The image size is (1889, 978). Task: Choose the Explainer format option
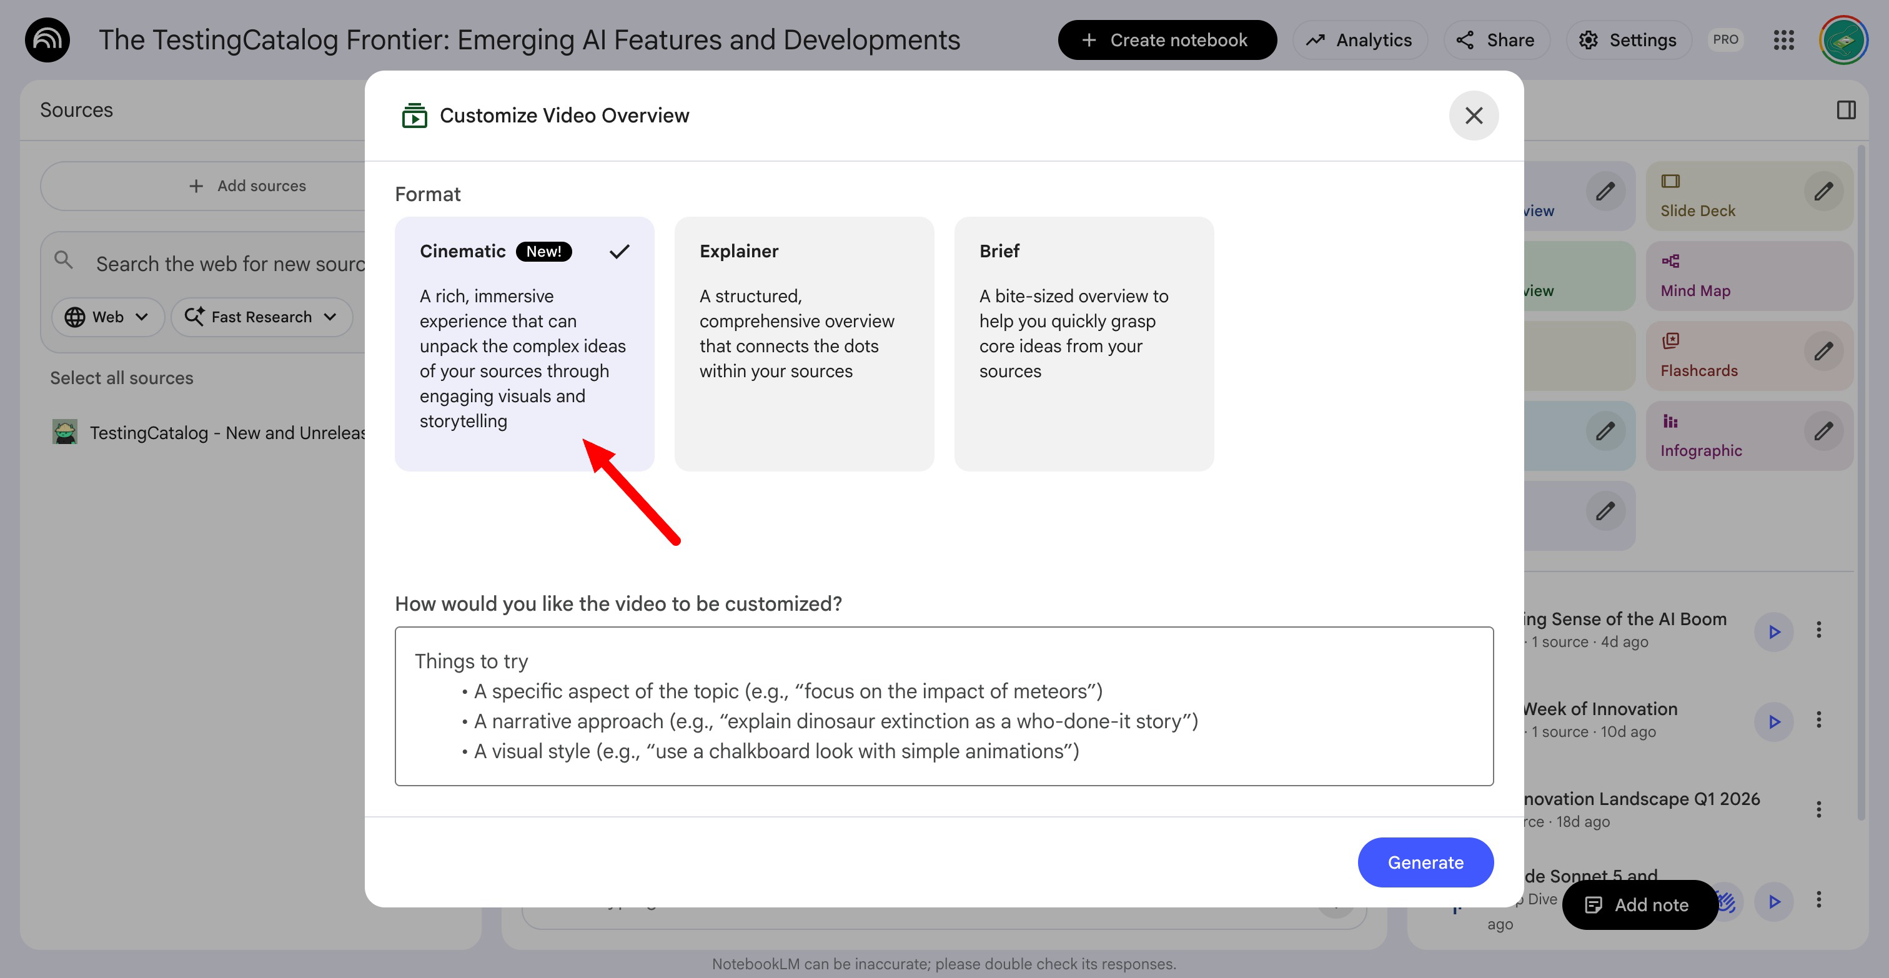coord(804,343)
